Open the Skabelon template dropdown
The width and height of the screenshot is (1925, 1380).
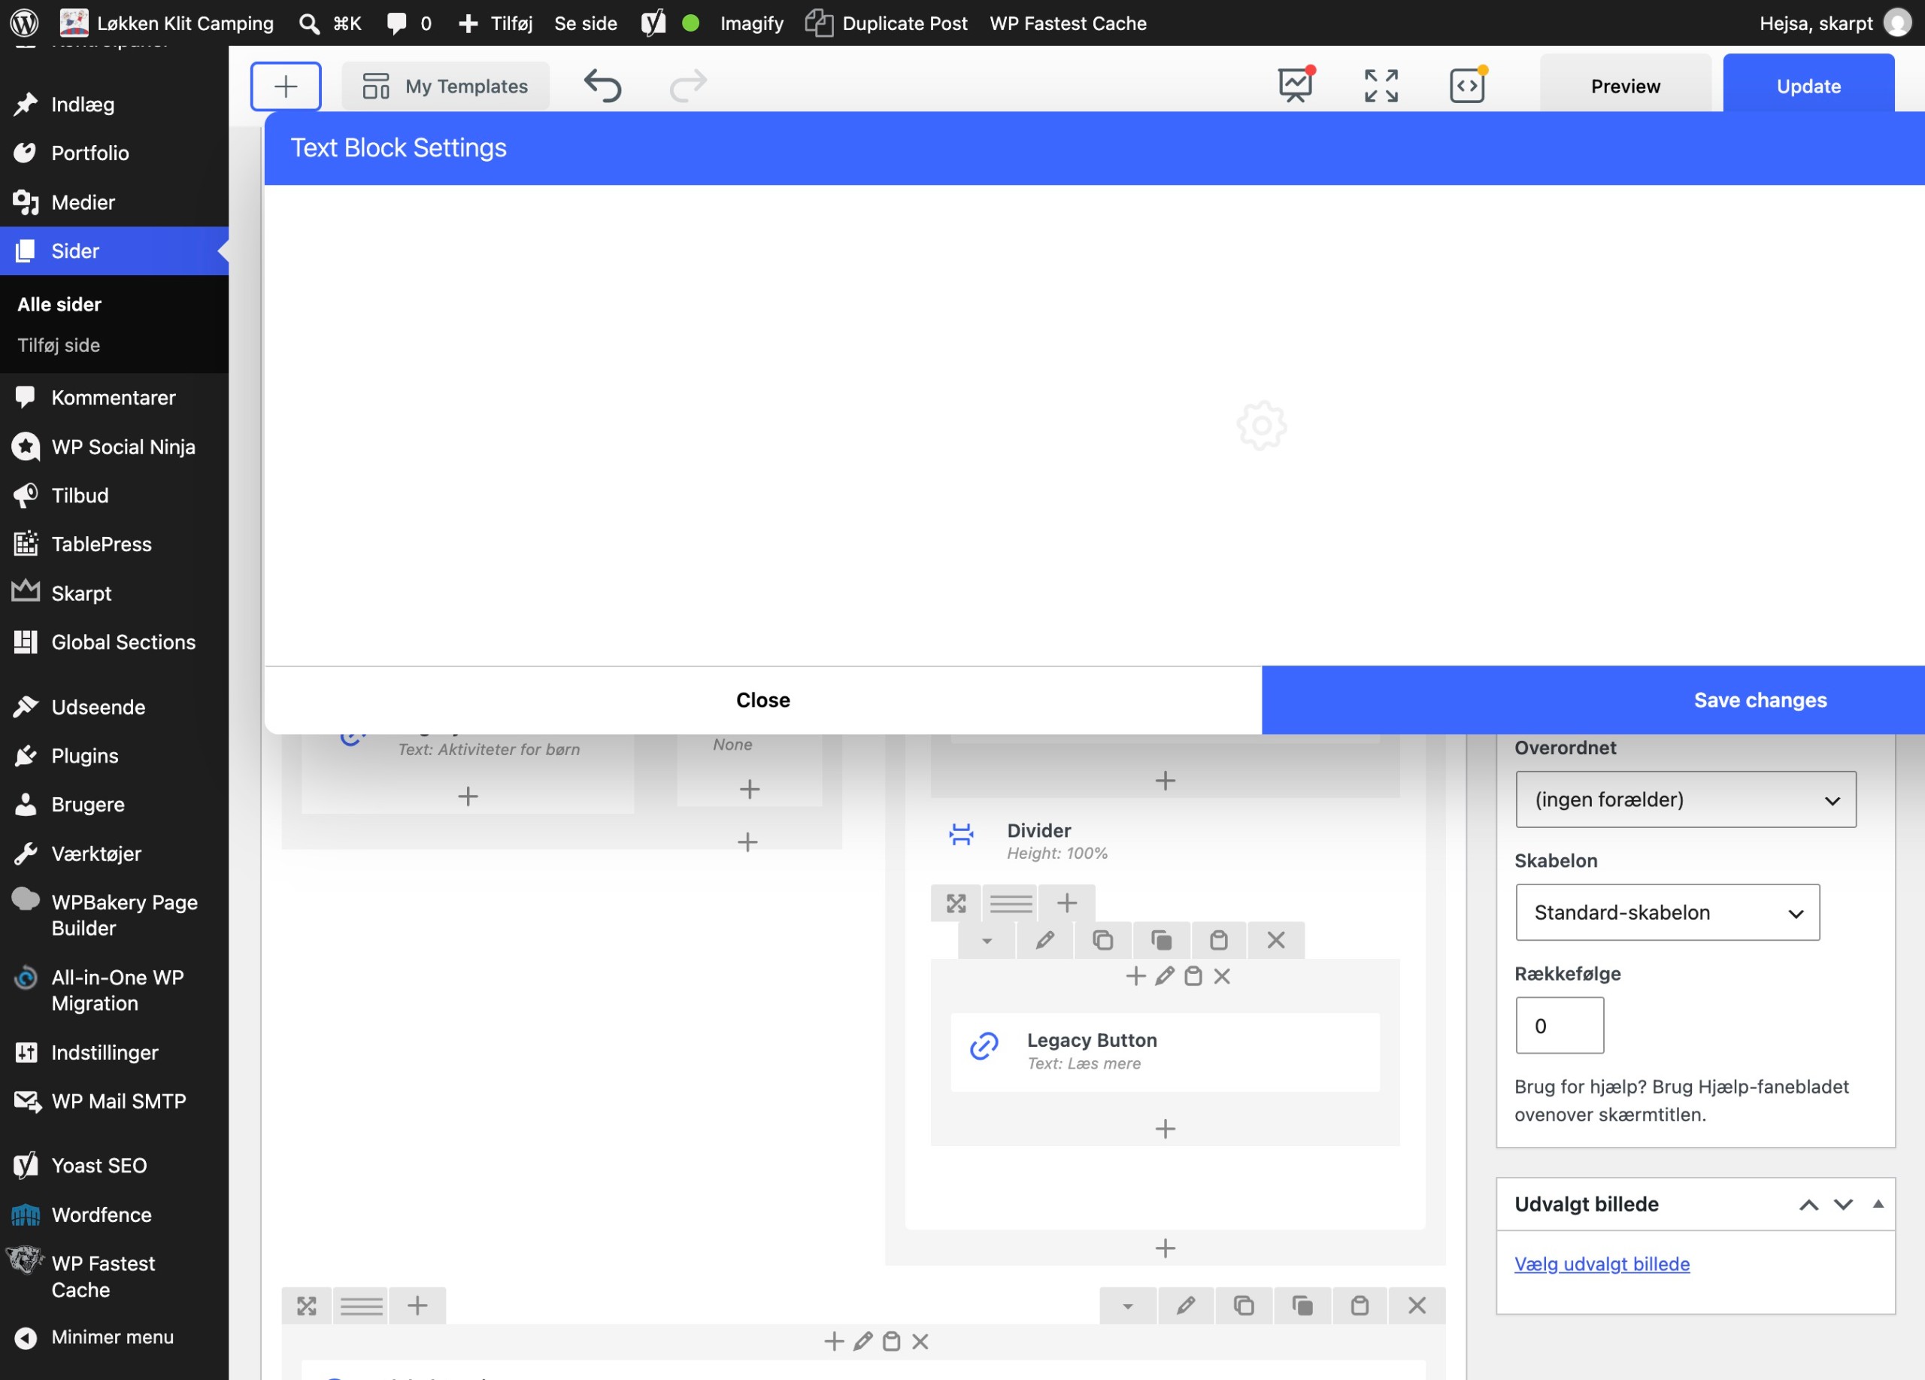tap(1667, 912)
